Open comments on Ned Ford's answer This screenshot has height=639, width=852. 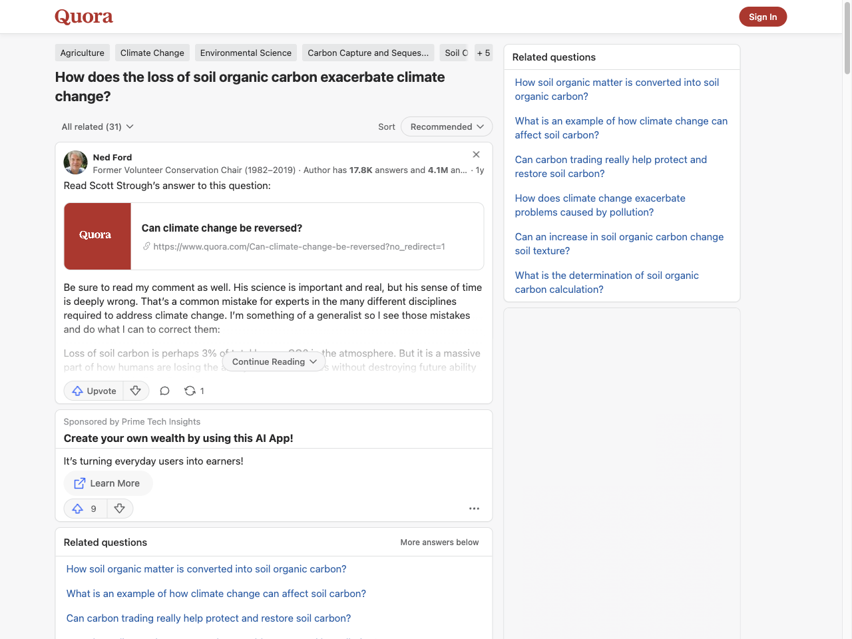(164, 391)
